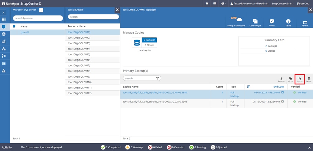Image resolution: width=313 pixels, height=151 pixels.
Task: Click the notification bell icon
Action: (x=207, y=4)
